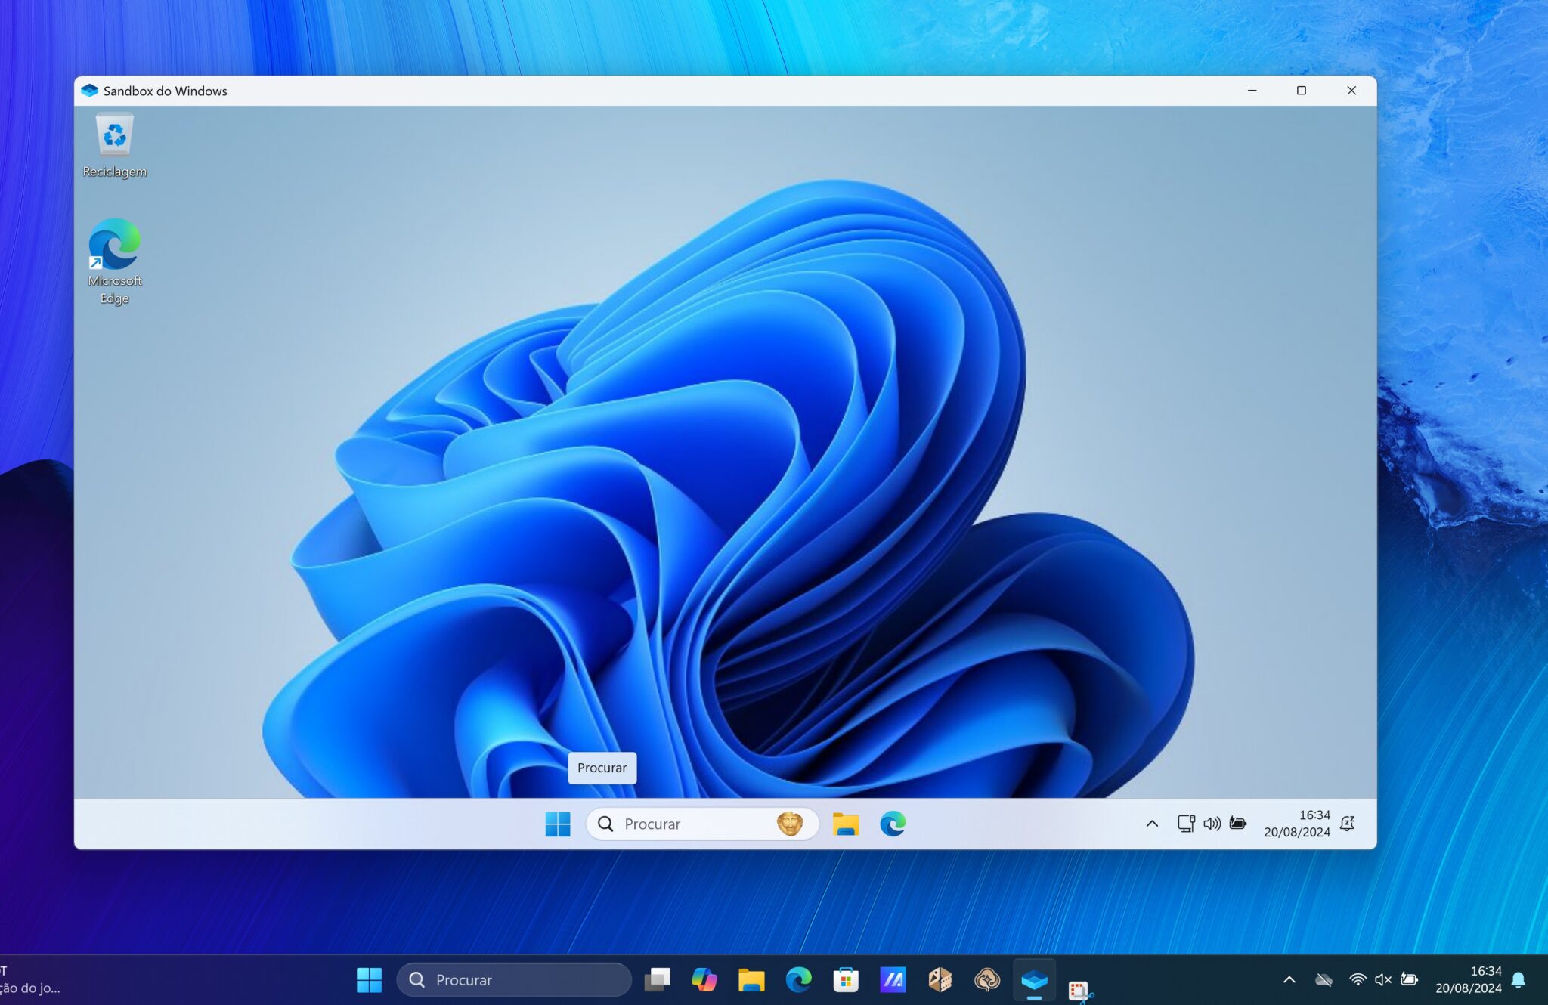Expand host hidden tray icons chevron
This screenshot has width=1548, height=1005.
(x=1289, y=980)
